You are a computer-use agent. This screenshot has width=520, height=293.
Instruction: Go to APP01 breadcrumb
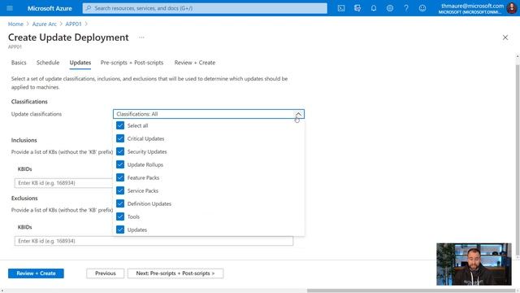pos(73,24)
